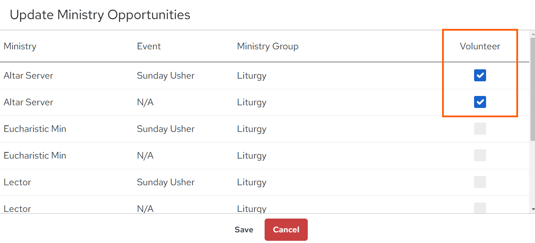
Task: Uncheck Volunteer for Altar Server N/A event
Action: coord(480,102)
